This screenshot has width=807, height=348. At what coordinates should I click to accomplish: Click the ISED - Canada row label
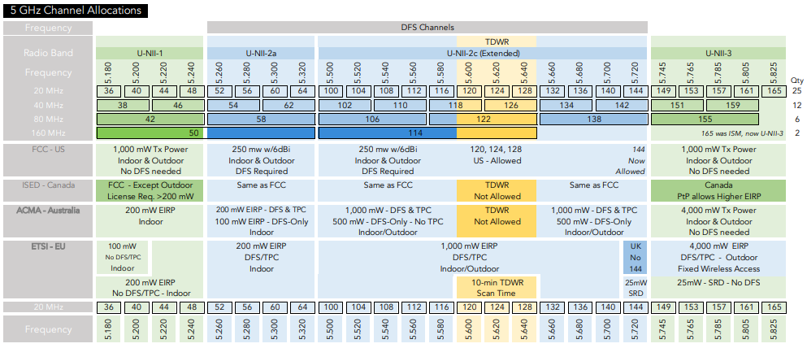(x=47, y=185)
